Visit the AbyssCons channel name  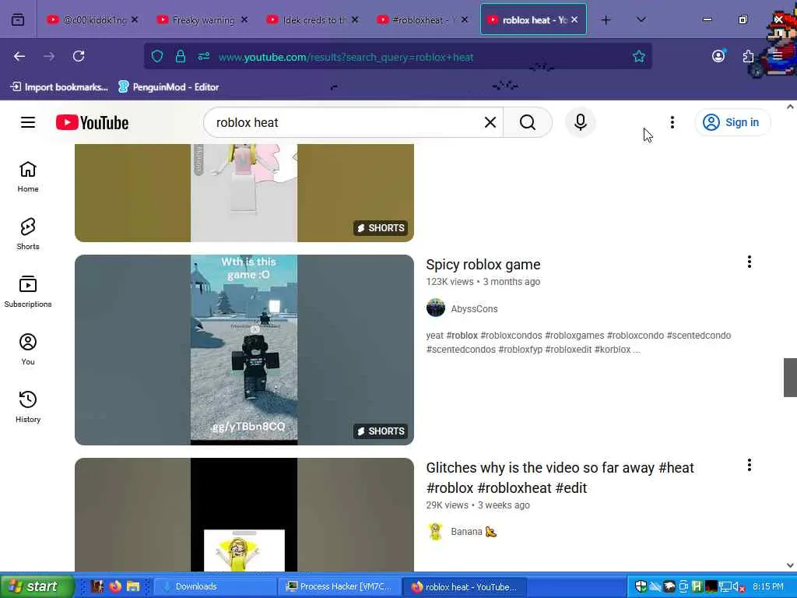click(x=474, y=308)
